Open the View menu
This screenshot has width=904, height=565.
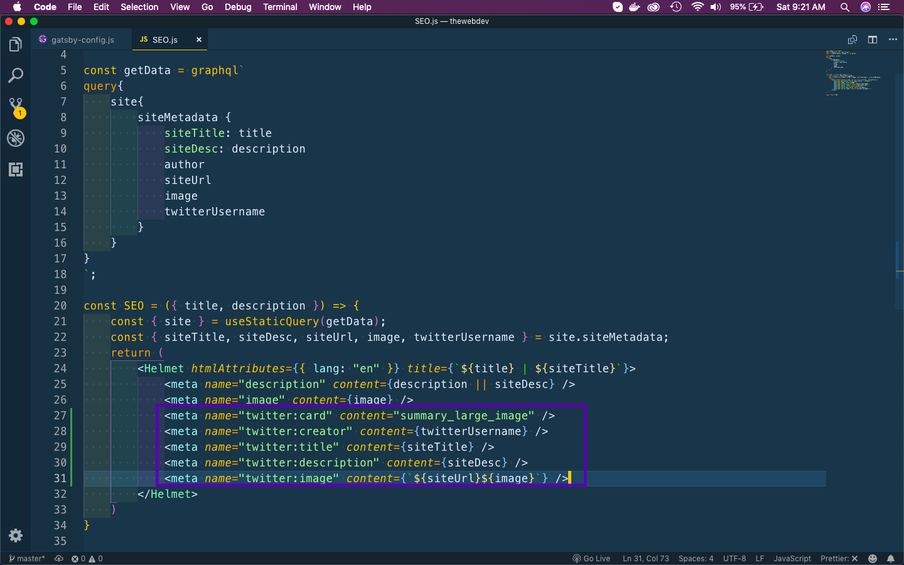point(180,7)
